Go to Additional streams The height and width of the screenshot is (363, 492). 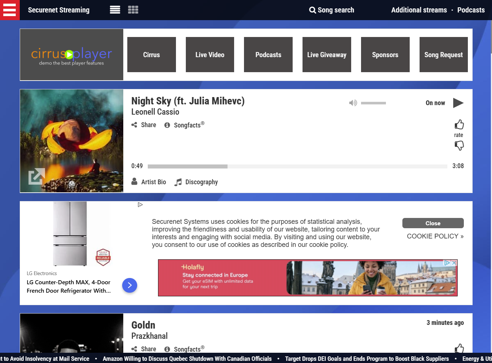tap(419, 10)
